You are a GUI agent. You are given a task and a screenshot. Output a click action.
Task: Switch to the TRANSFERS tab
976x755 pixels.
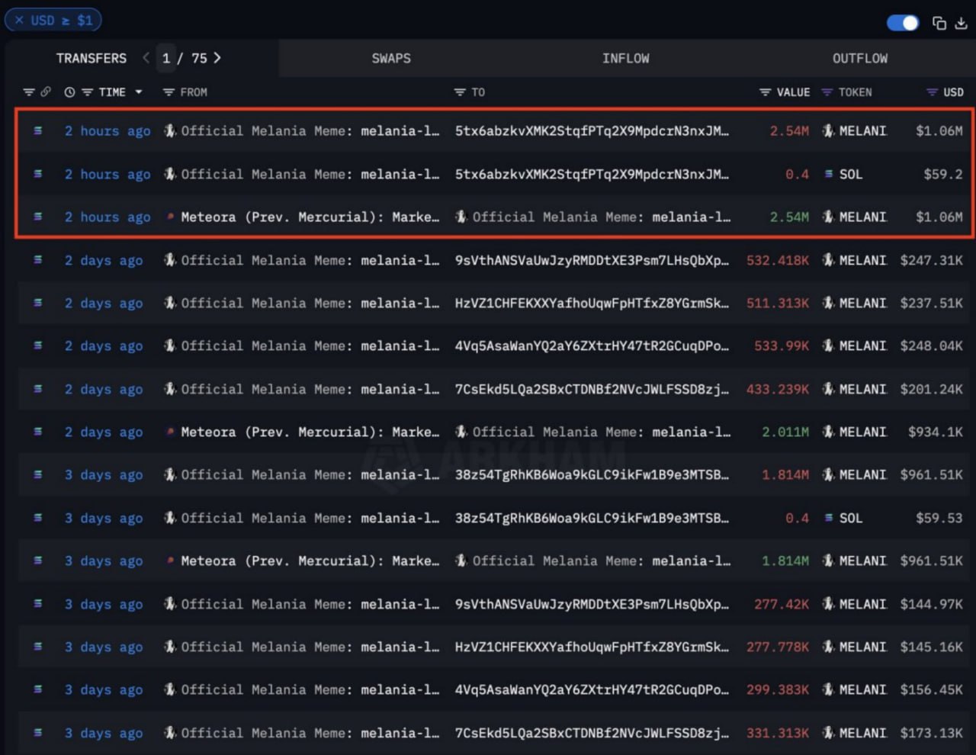tap(91, 58)
